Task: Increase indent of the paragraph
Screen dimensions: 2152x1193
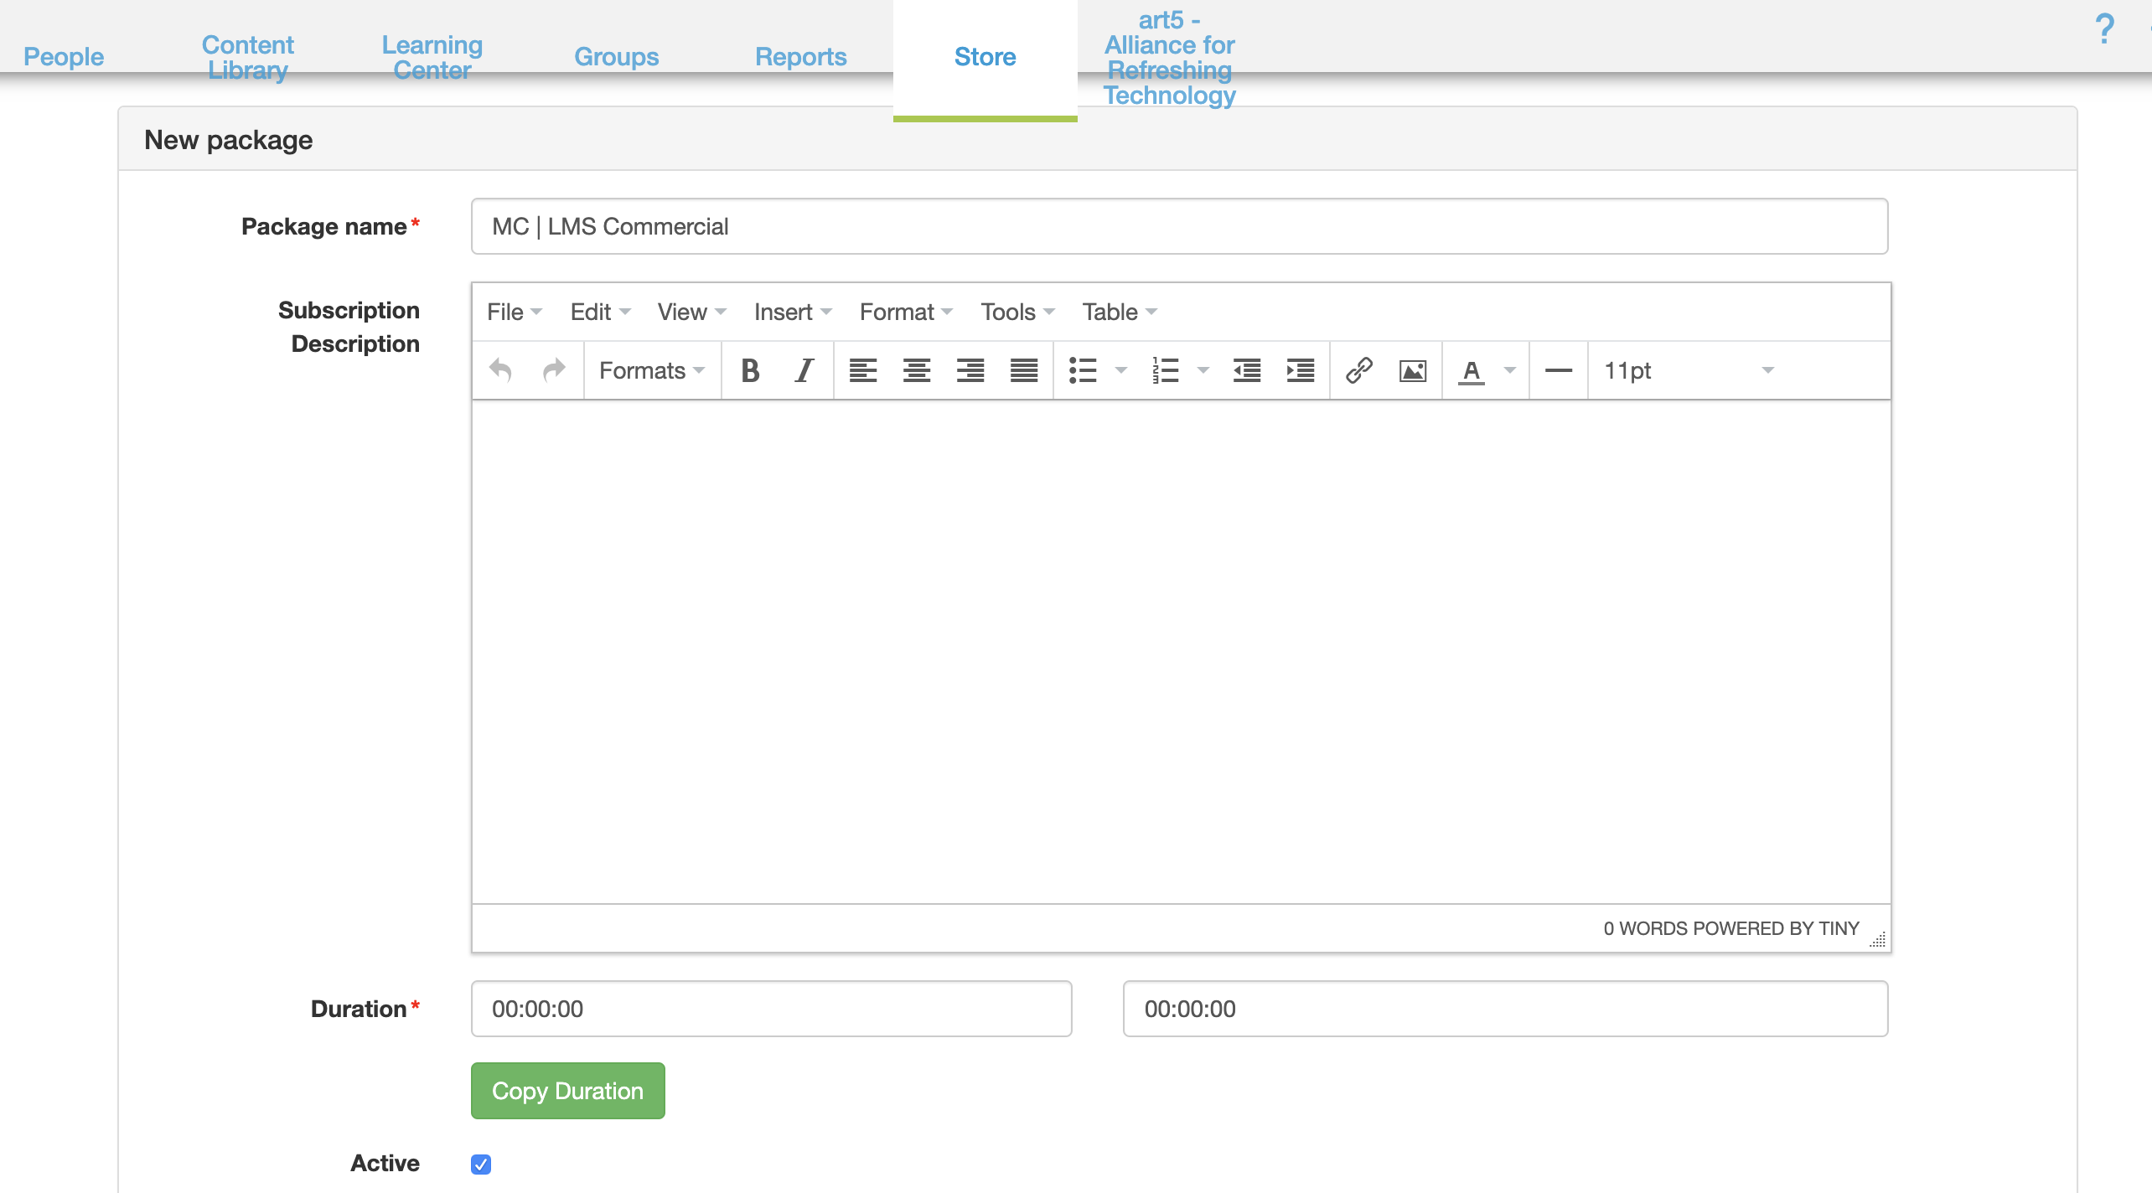Action: coord(1300,370)
